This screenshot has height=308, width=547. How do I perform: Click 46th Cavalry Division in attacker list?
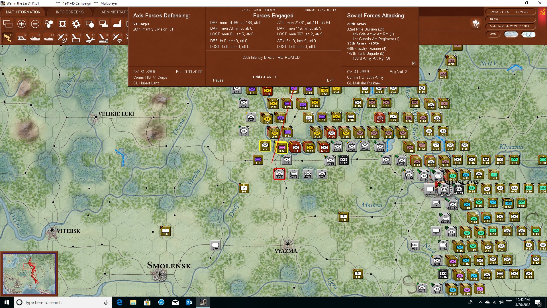click(366, 49)
